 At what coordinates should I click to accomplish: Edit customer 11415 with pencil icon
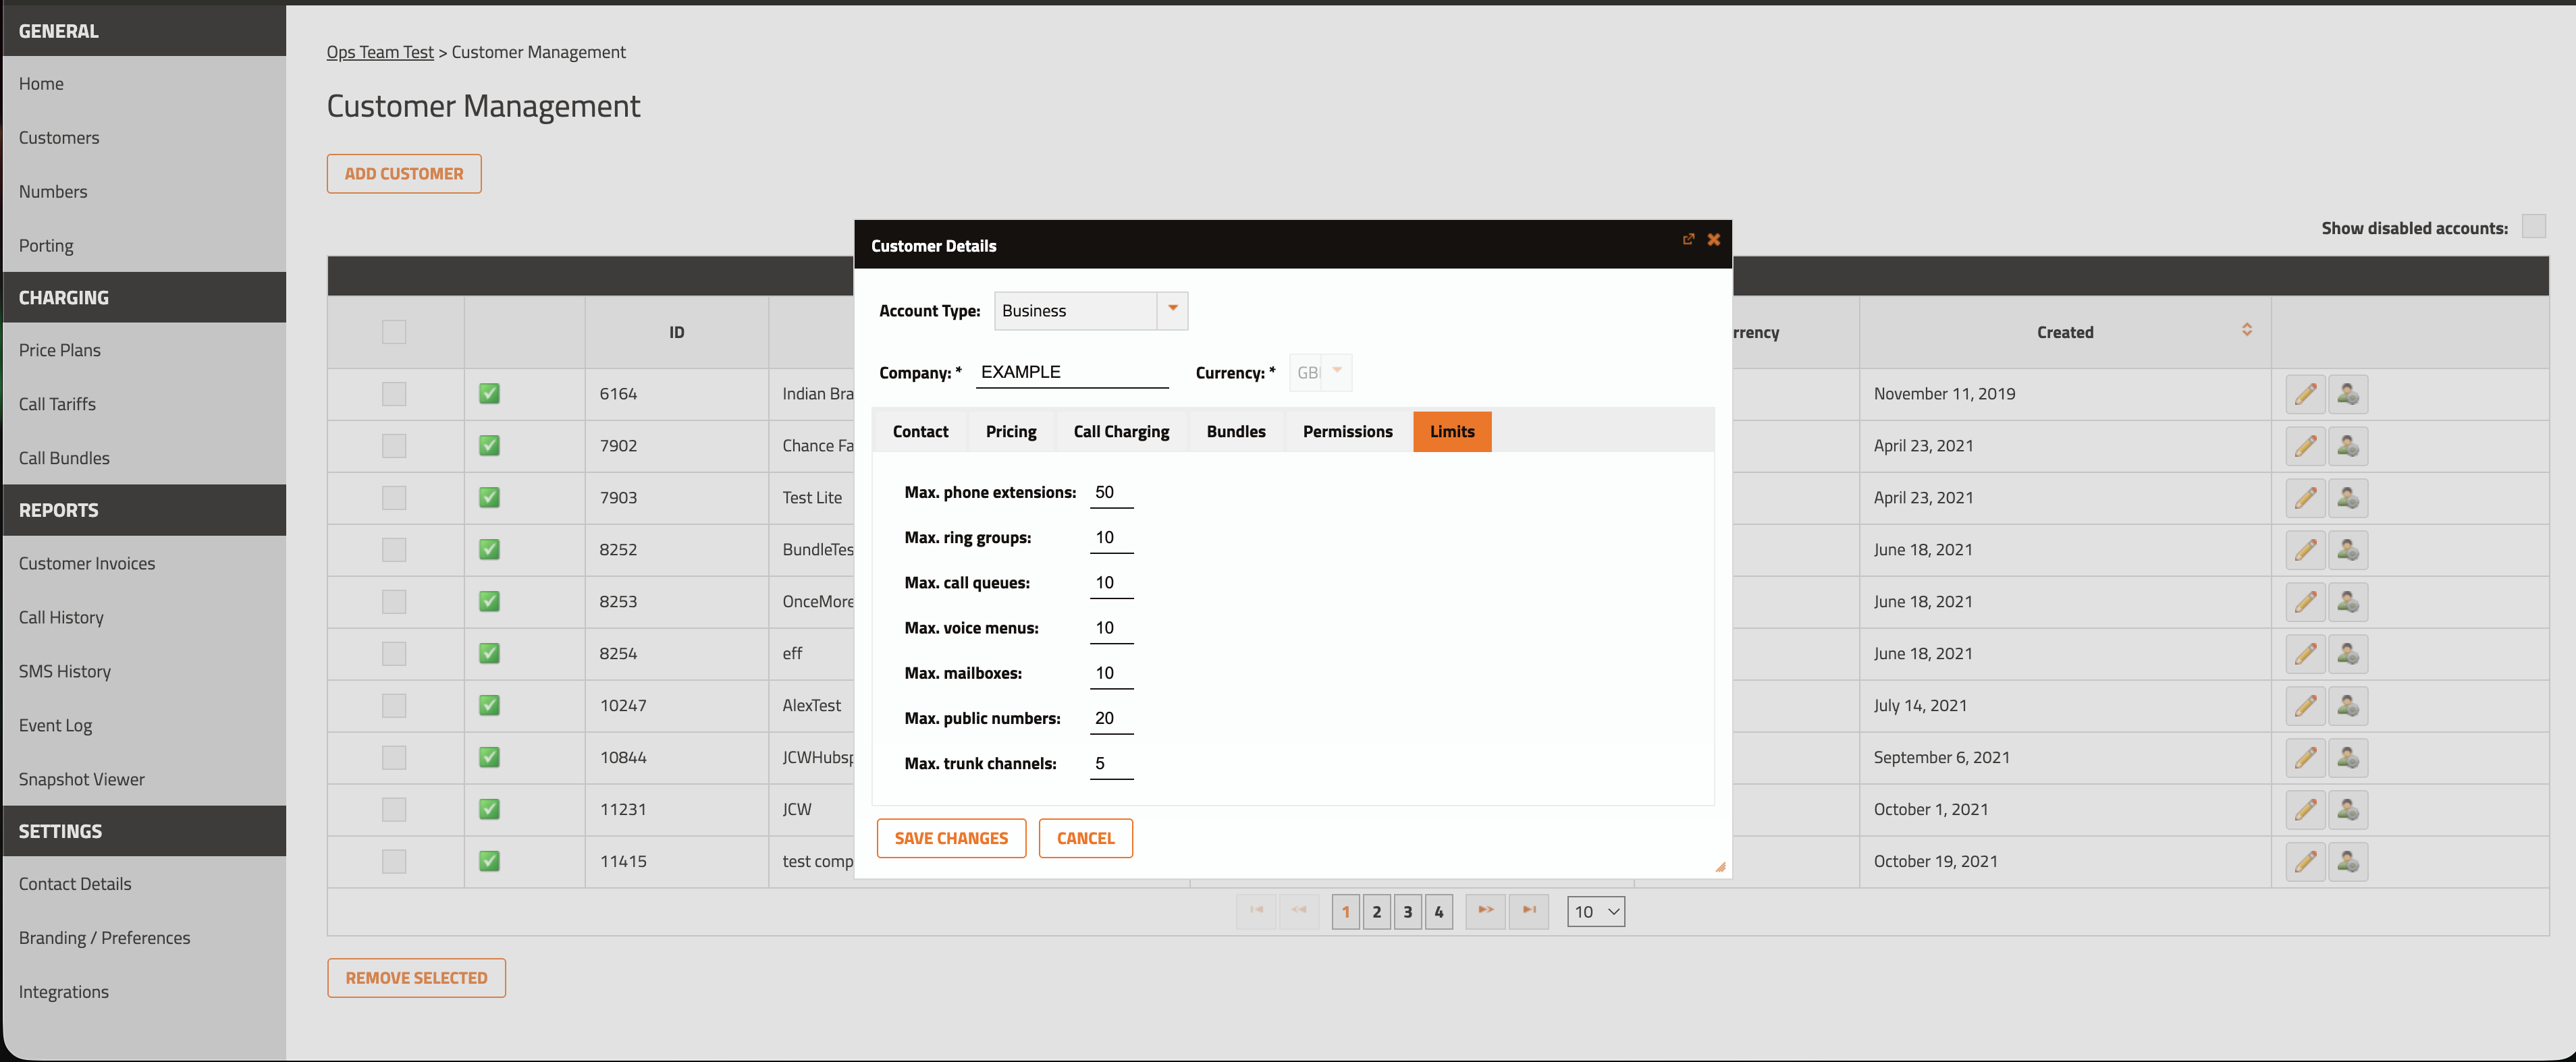tap(2305, 861)
